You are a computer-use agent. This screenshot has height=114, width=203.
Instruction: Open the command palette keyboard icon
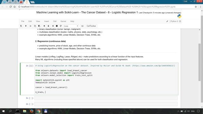82,26
